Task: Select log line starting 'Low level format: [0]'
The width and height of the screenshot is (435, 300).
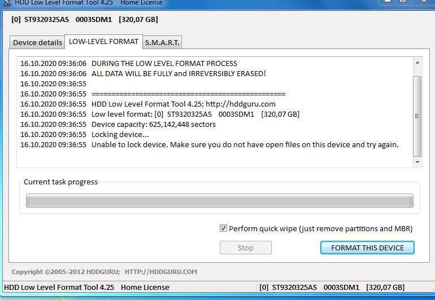Action: tap(160, 114)
